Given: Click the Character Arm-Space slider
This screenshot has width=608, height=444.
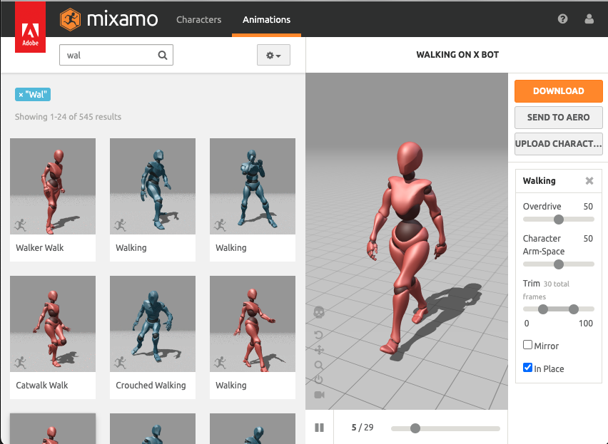Looking at the screenshot, I should pos(558,264).
